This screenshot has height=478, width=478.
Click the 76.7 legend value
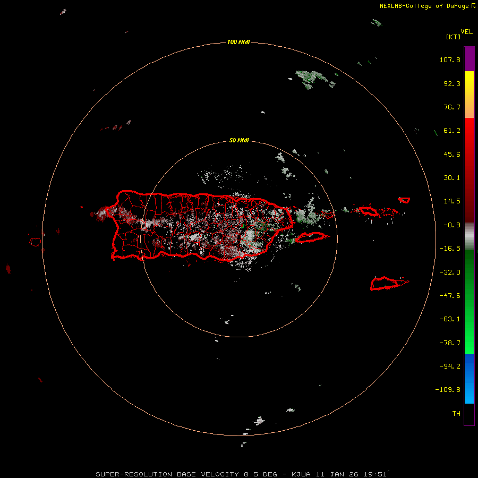pos(452,107)
